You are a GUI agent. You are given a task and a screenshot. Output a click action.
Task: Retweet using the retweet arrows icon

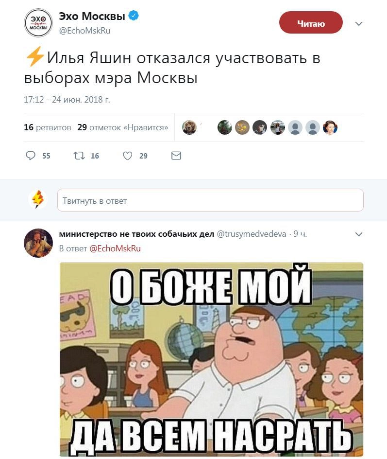(x=79, y=156)
